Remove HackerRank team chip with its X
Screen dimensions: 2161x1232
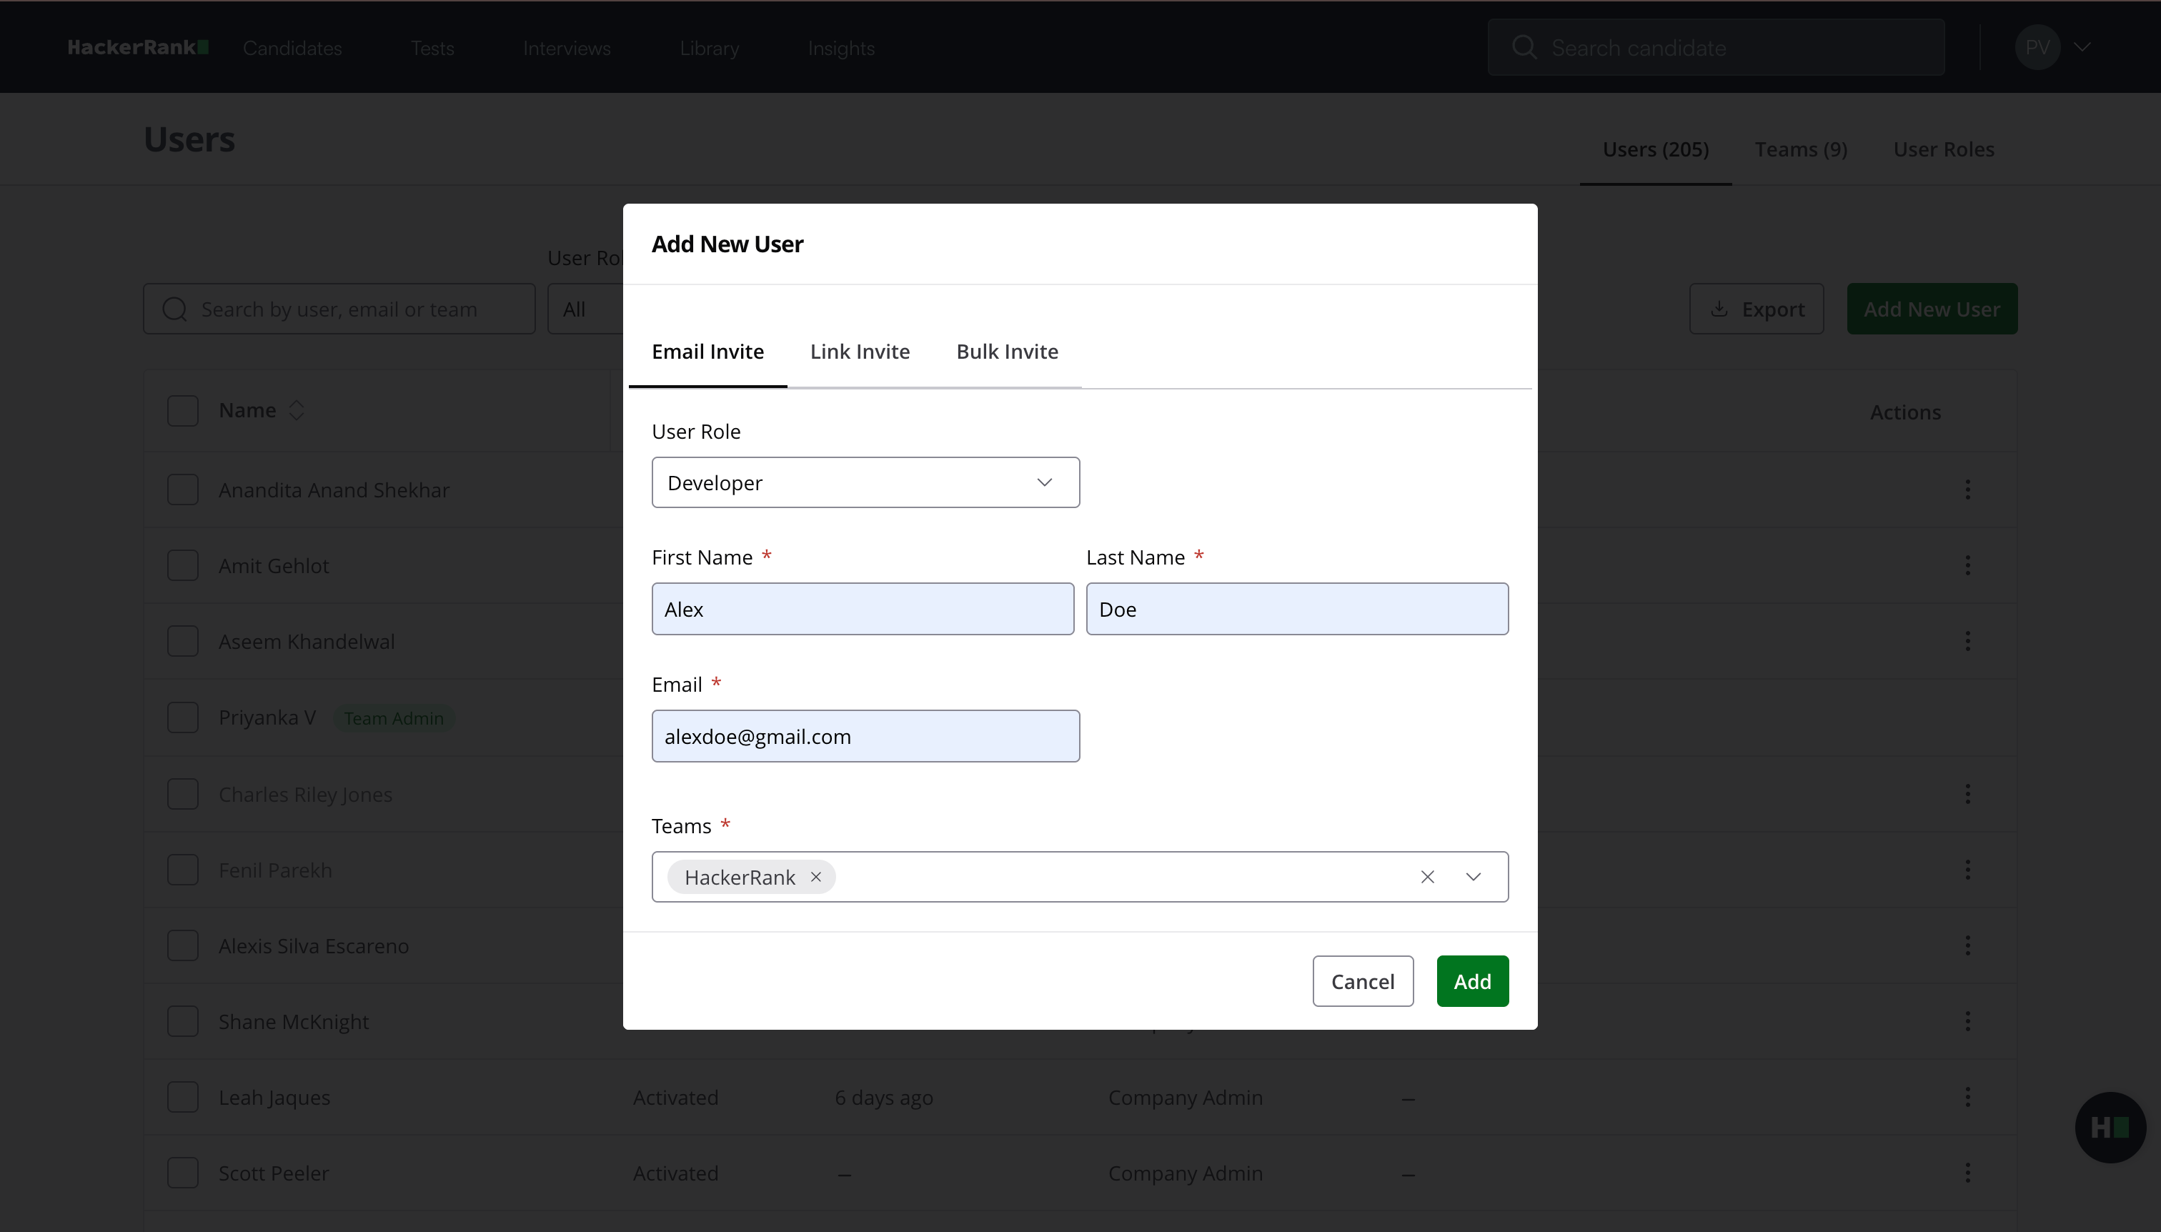pos(815,877)
